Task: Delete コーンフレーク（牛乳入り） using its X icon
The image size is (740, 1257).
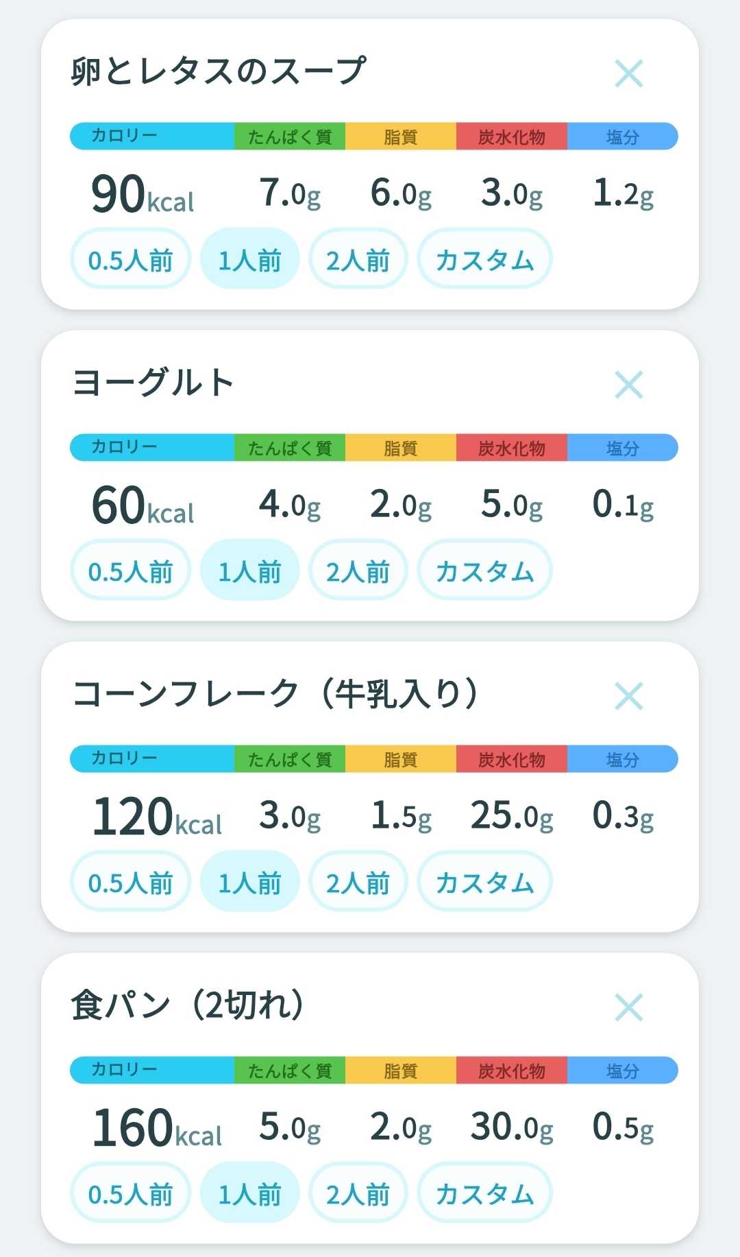Action: click(628, 696)
